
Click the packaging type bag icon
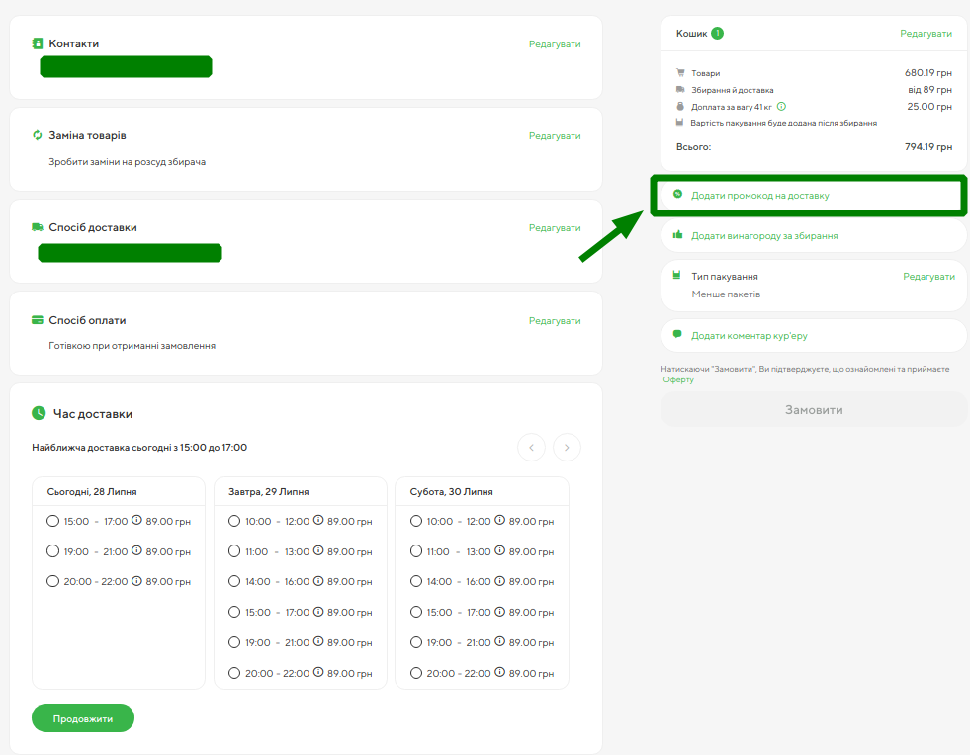677,276
